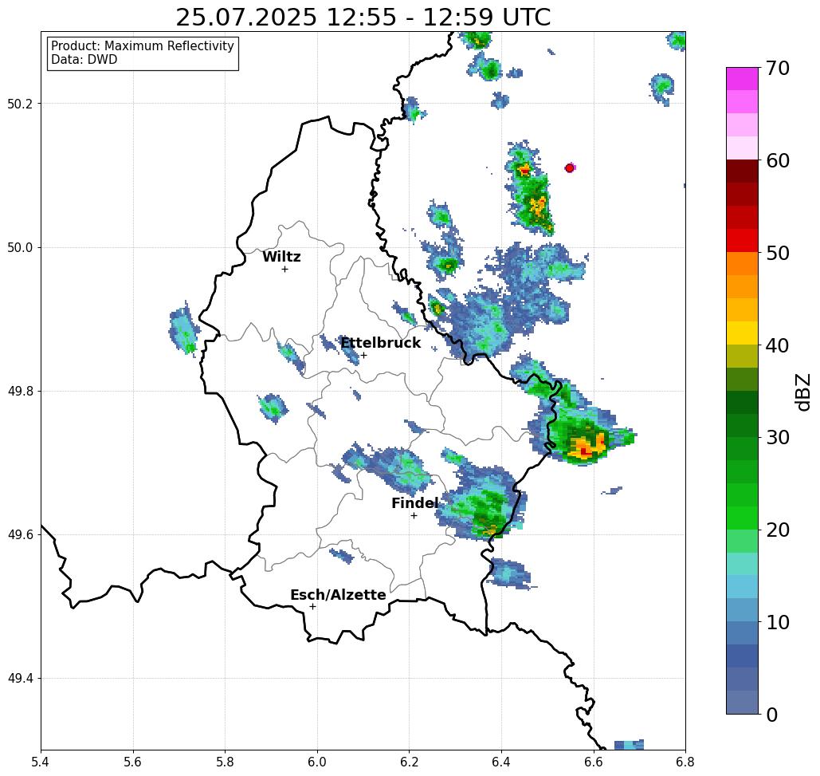Click the 10 dBZ colorbar label
This screenshot has height=776, width=820.
click(777, 622)
